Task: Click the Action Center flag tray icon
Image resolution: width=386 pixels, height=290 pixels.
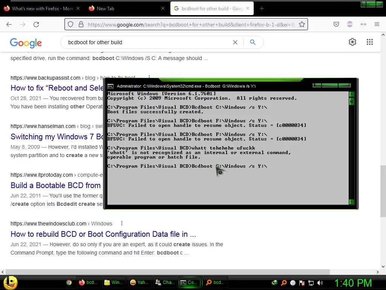Action: coord(302,283)
